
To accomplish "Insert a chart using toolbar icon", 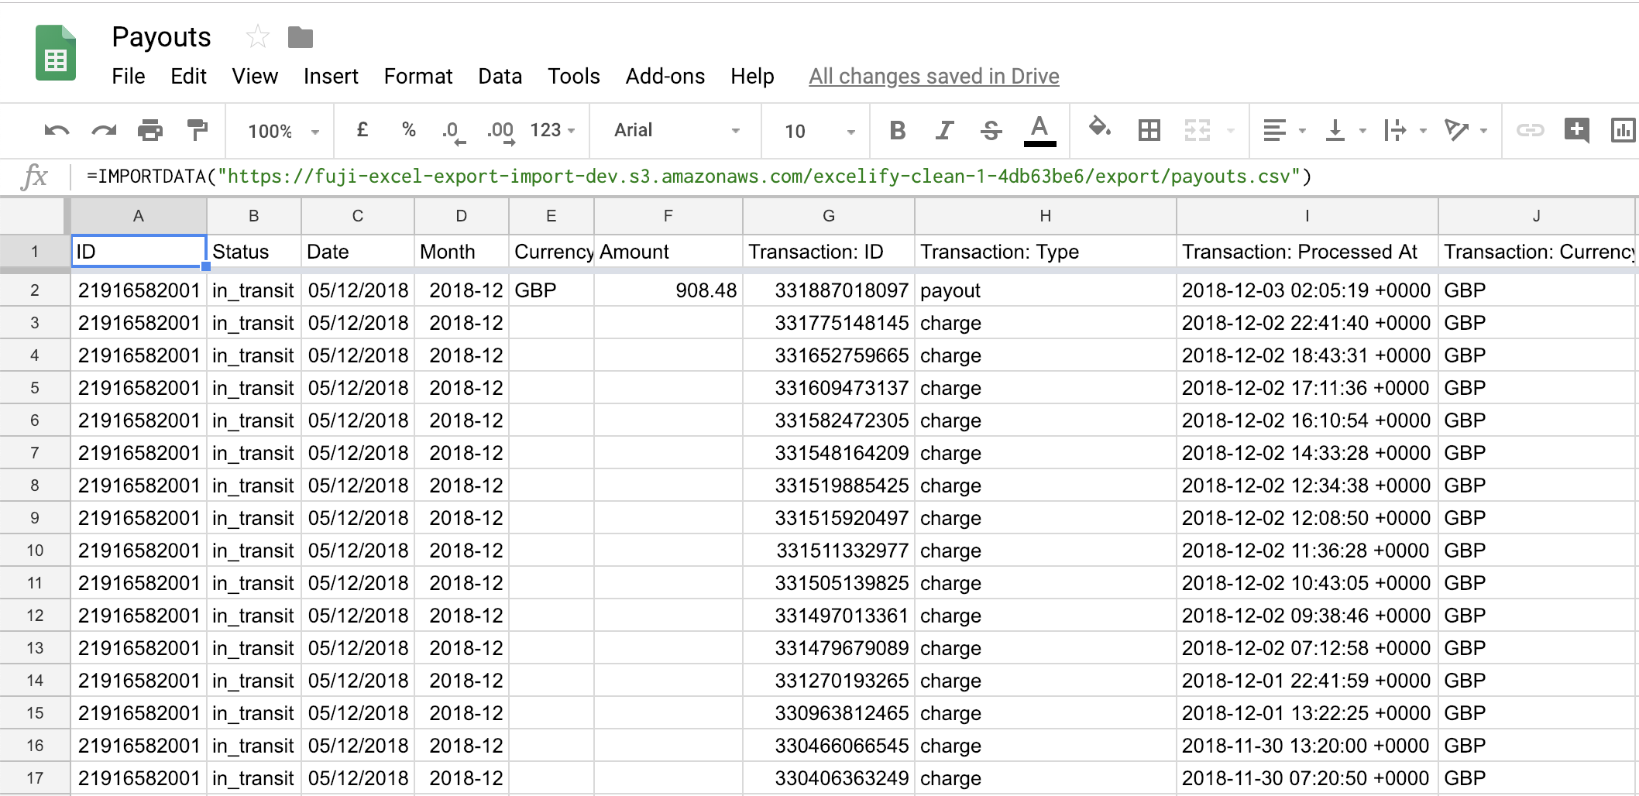I will (x=1622, y=131).
